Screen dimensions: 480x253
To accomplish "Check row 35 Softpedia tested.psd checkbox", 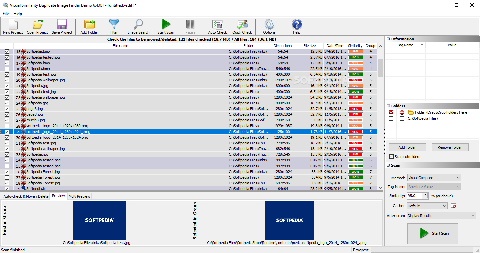I will pyautogui.click(x=7, y=166).
